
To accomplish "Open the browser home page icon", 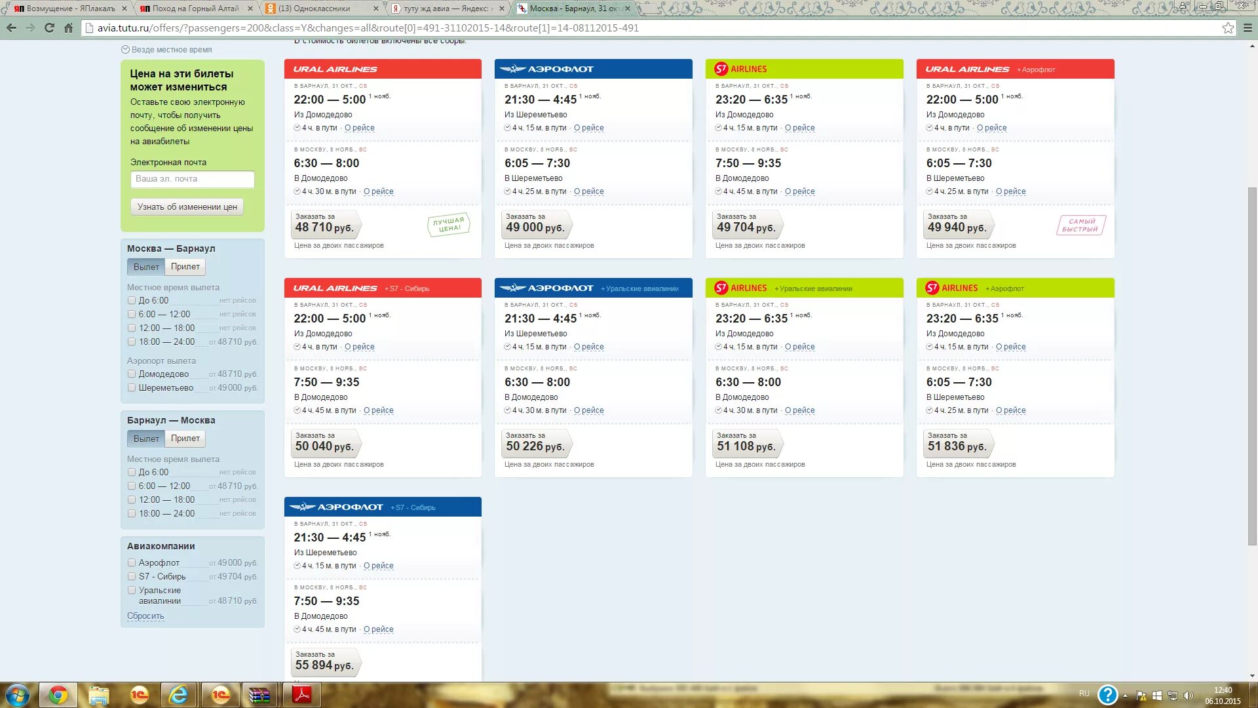I will (x=68, y=28).
